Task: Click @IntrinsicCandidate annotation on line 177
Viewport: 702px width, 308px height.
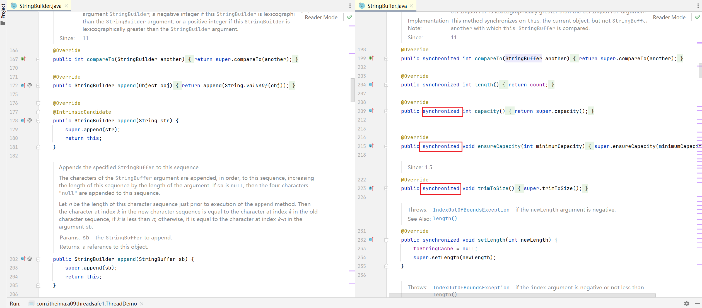Action: tap(82, 112)
